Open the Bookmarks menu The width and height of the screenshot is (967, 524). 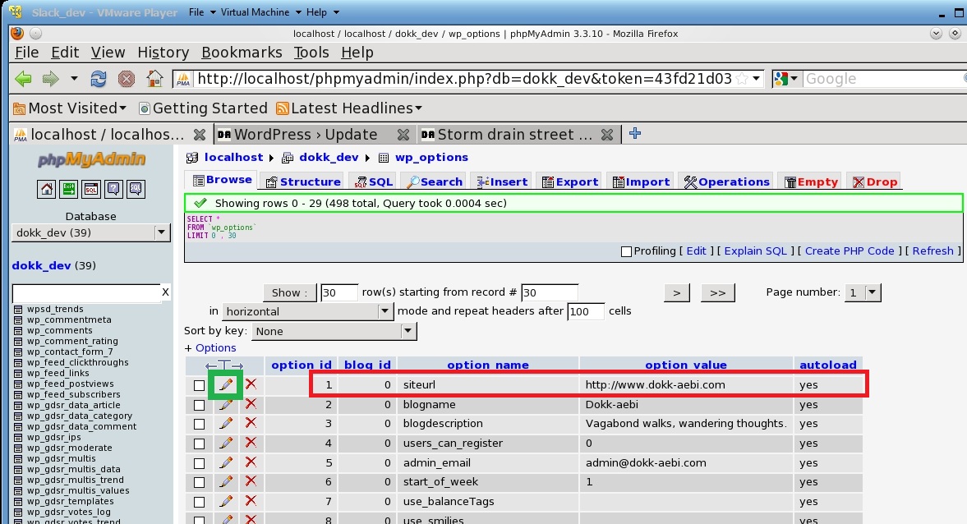pyautogui.click(x=242, y=52)
